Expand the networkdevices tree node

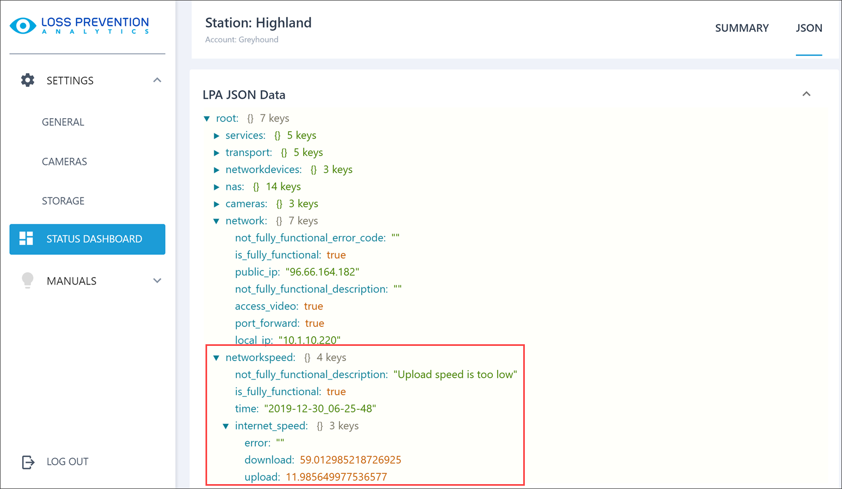click(x=216, y=170)
